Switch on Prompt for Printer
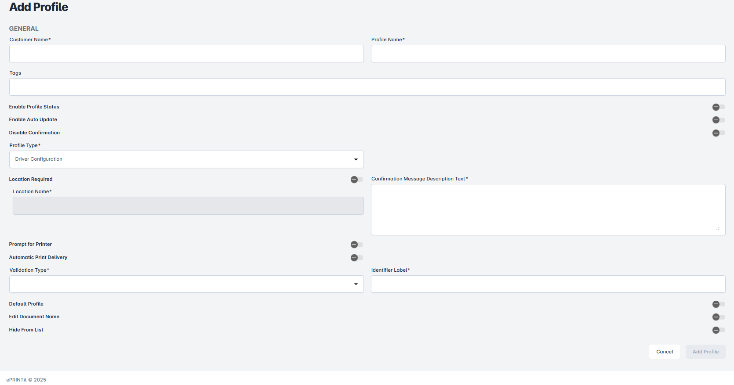 pos(356,245)
